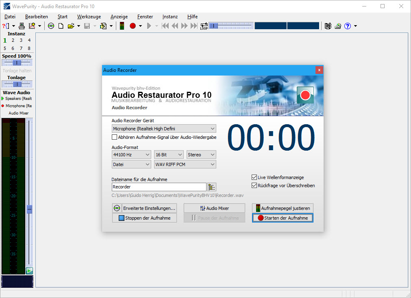Click the open folder icon in toolbar
The height and width of the screenshot is (298, 411).
click(x=71, y=26)
